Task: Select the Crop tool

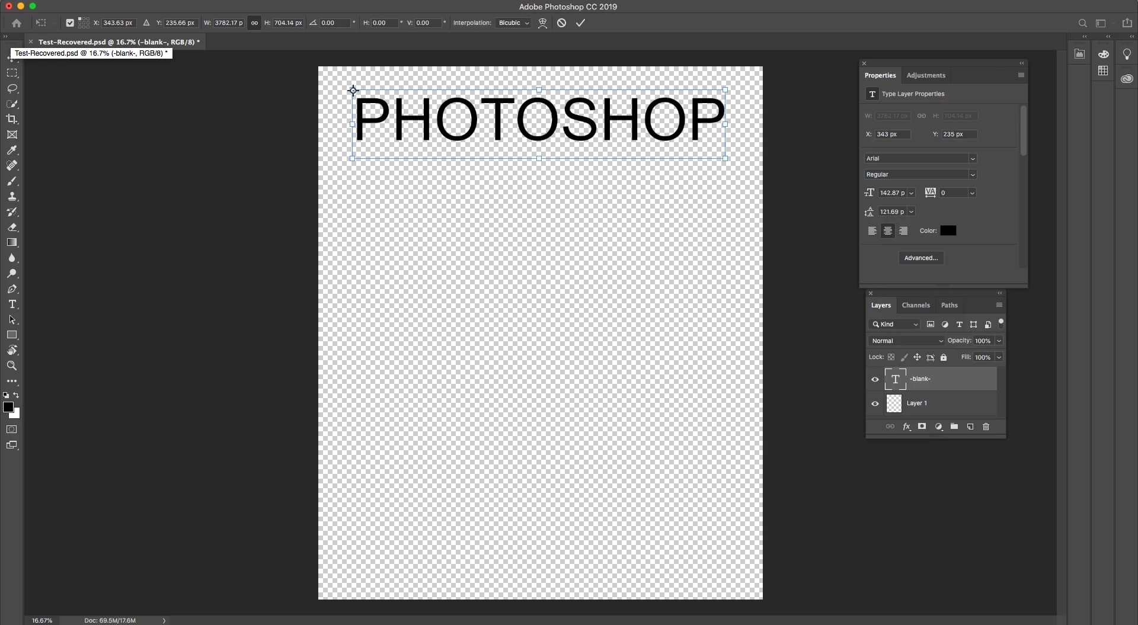Action: 12,119
